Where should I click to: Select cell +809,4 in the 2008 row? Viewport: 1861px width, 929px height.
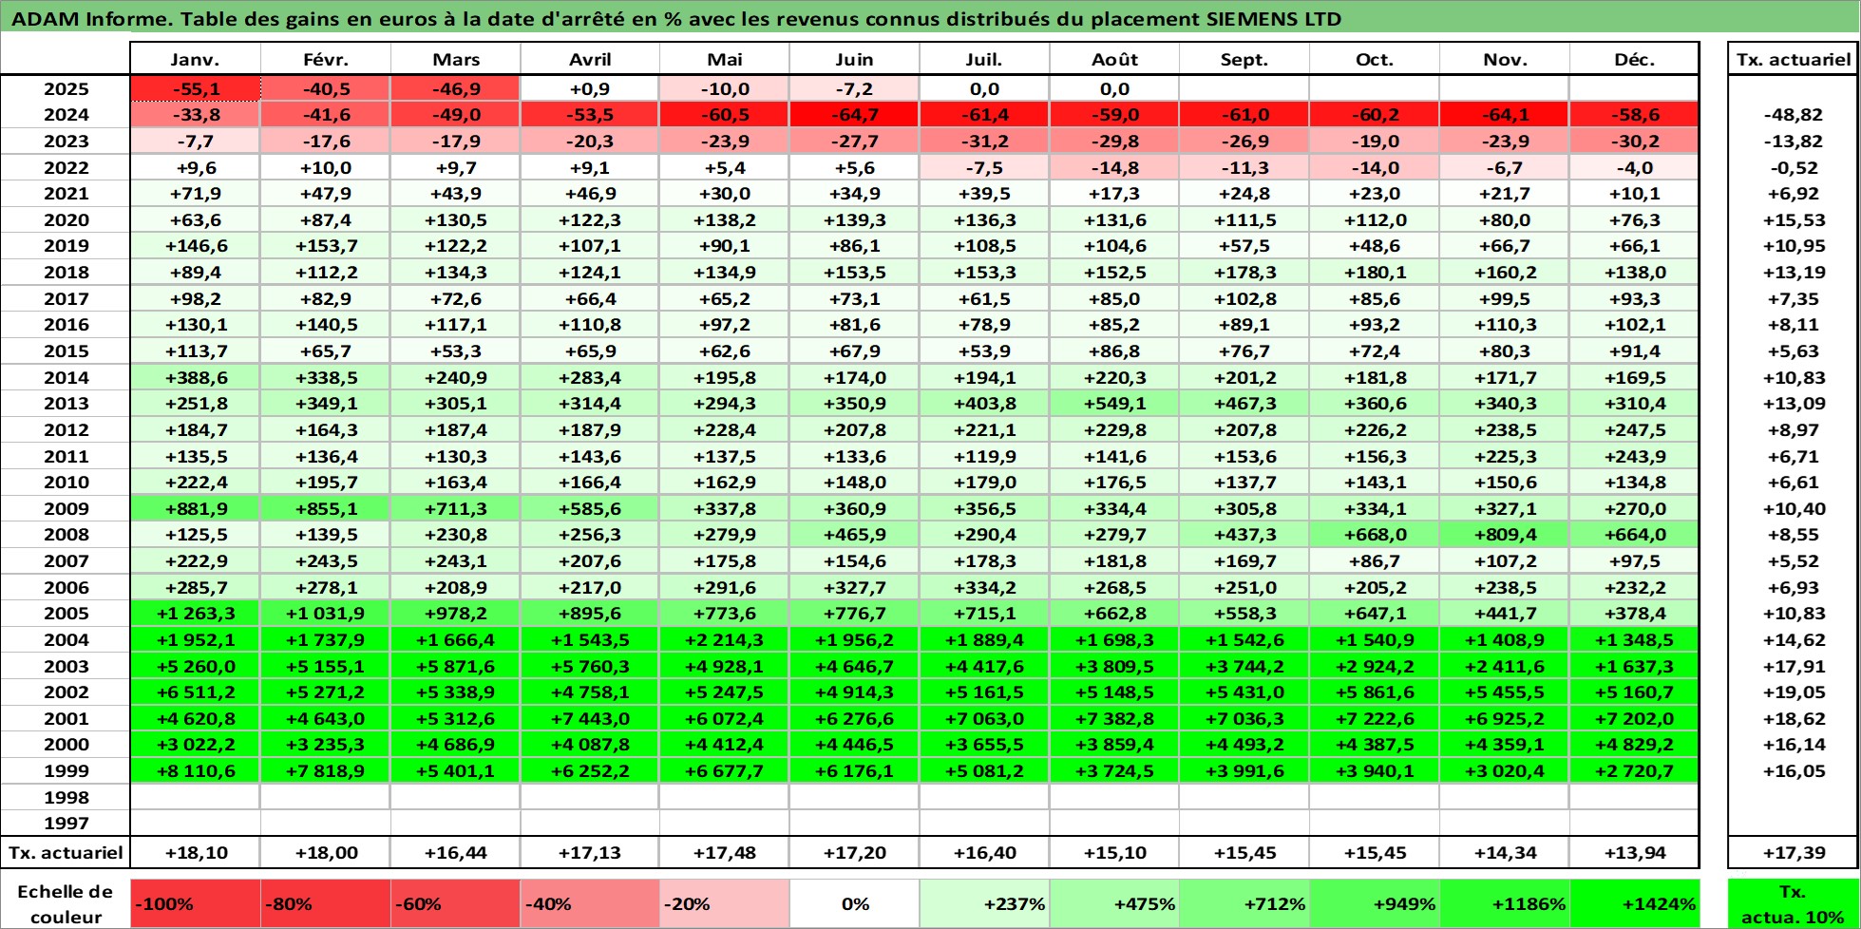(x=1505, y=535)
